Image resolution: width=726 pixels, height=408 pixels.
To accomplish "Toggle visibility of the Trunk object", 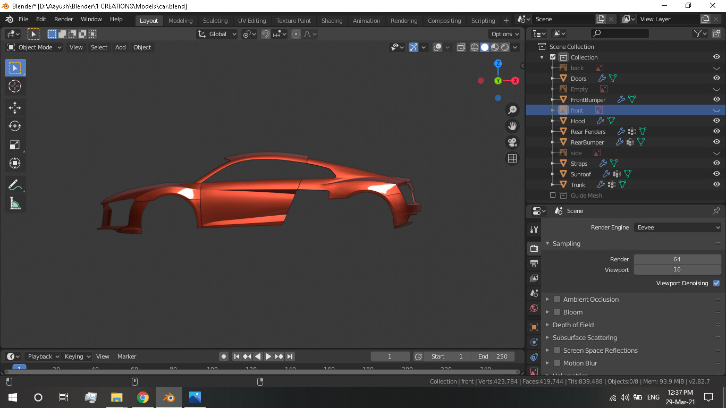I will click(716, 184).
